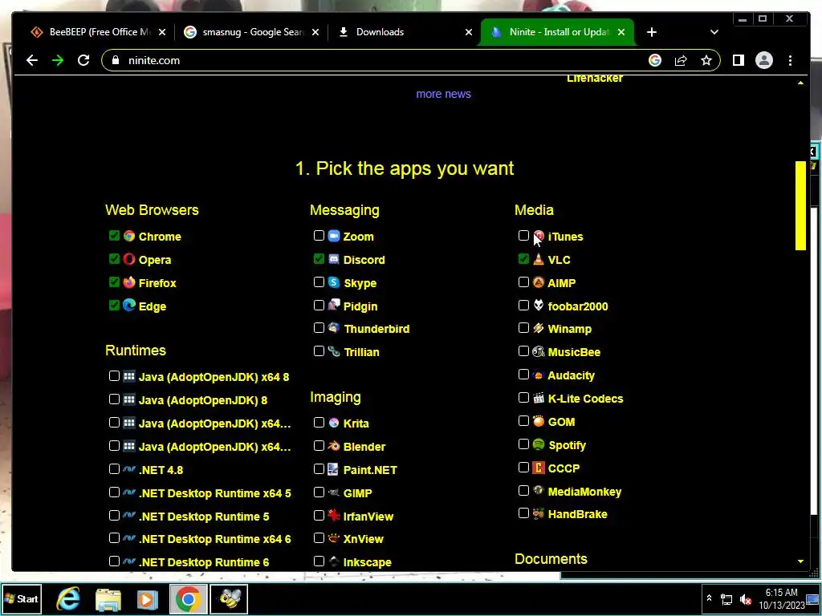Click the Chrome app icon in Web Browsers

(x=129, y=237)
